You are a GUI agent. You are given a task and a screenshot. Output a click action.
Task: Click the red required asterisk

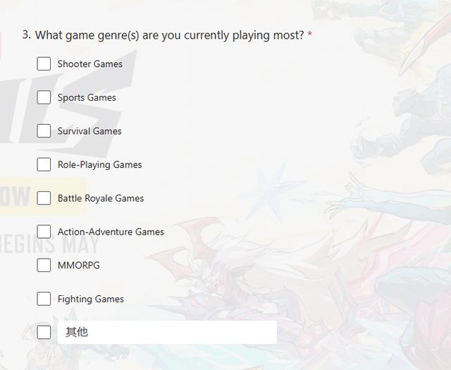click(310, 35)
